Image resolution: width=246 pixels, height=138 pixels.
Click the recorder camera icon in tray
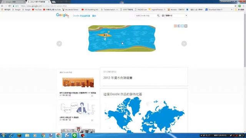pos(240,135)
